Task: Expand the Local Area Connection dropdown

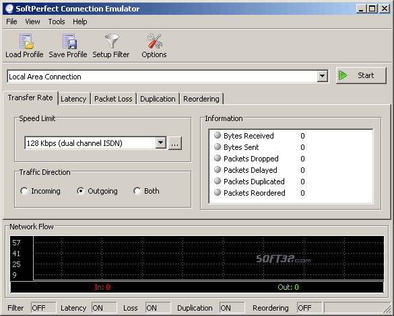Action: click(x=323, y=76)
